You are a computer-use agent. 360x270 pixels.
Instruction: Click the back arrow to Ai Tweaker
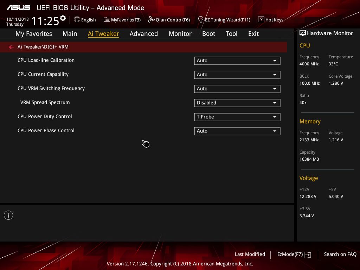pyautogui.click(x=12, y=47)
